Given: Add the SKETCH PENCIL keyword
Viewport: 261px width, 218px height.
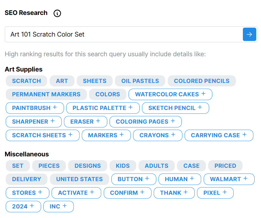Looking at the screenshot, I should [x=175, y=108].
